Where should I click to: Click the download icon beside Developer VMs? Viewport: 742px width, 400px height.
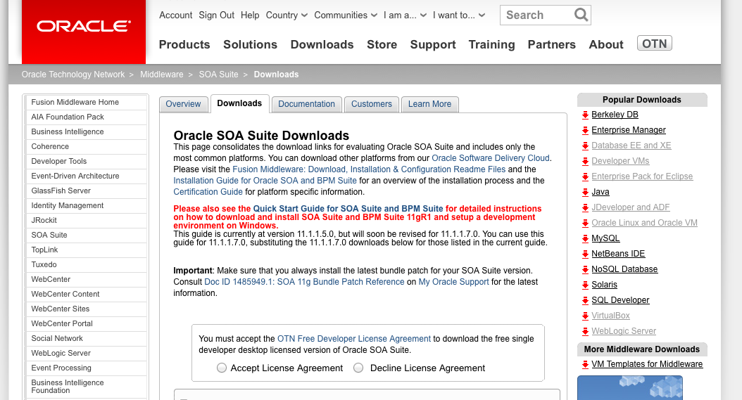(x=586, y=161)
